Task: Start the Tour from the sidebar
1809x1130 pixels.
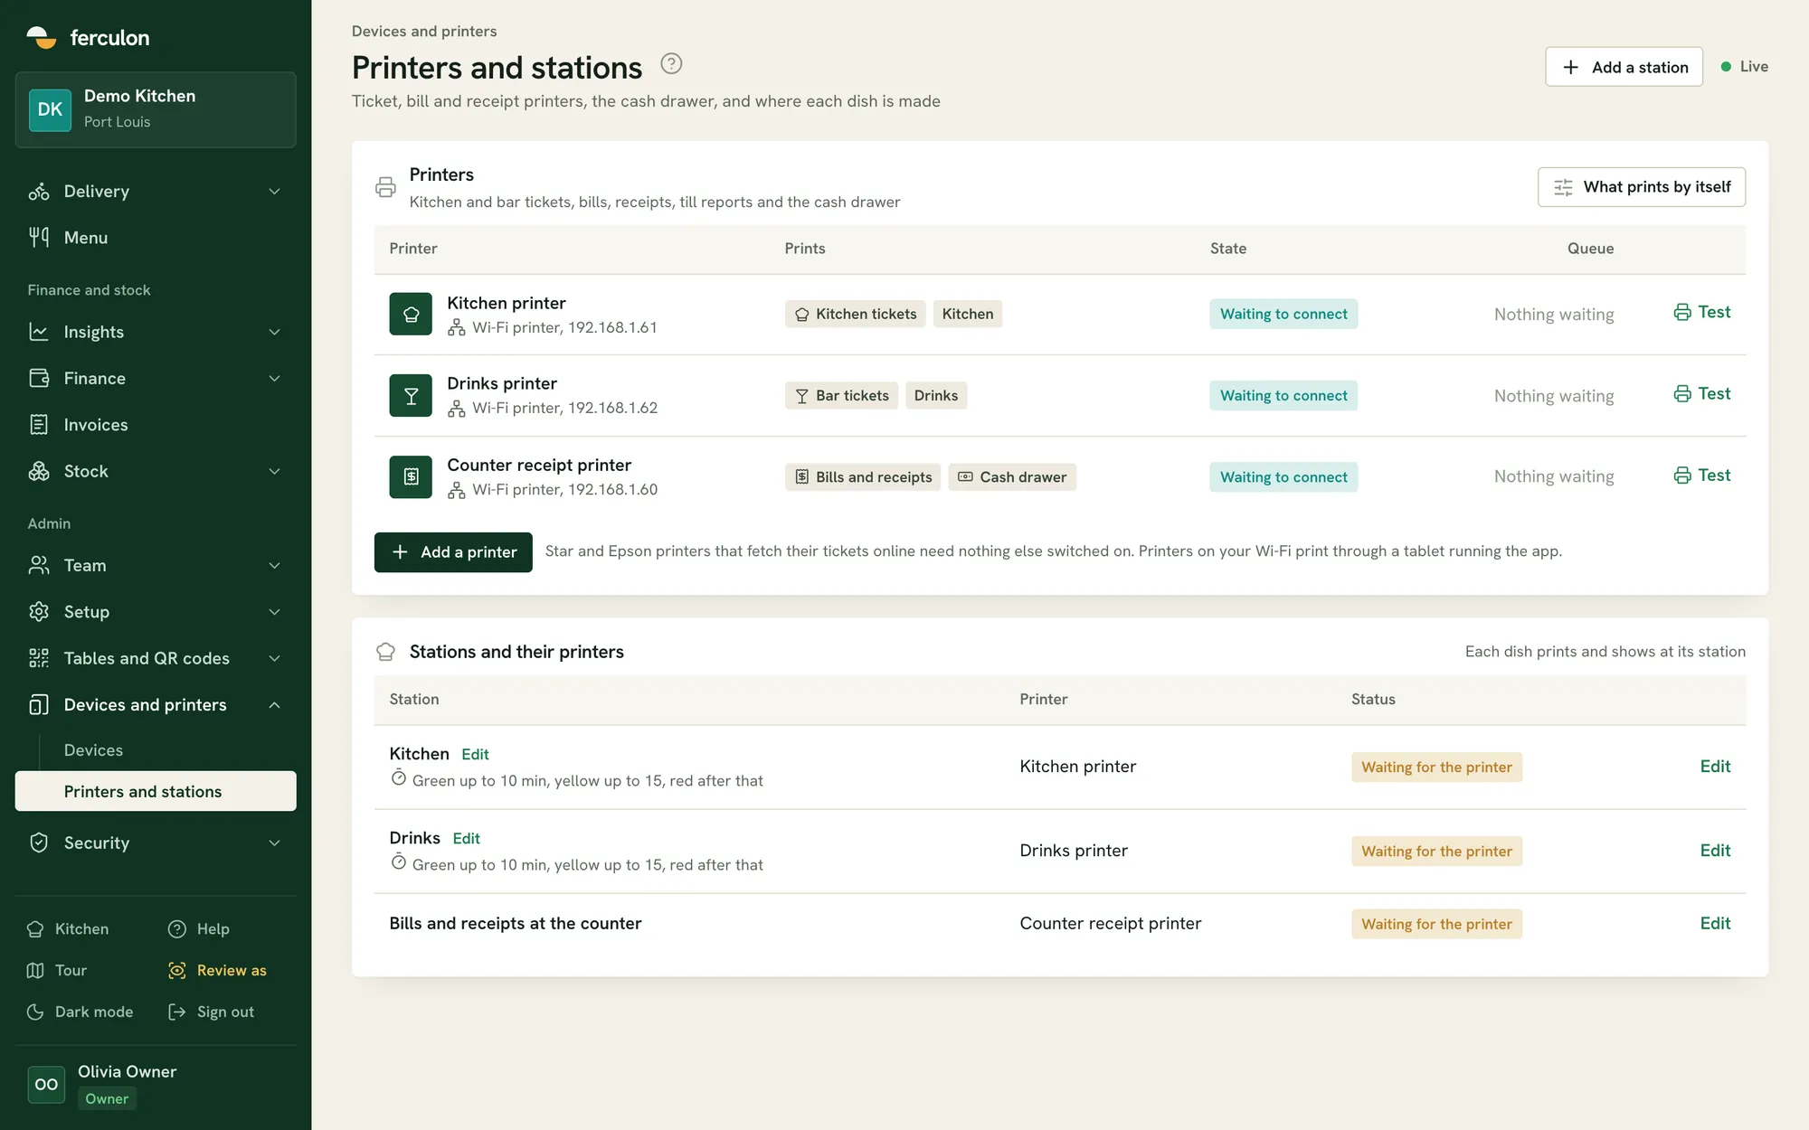Action: pos(57,970)
